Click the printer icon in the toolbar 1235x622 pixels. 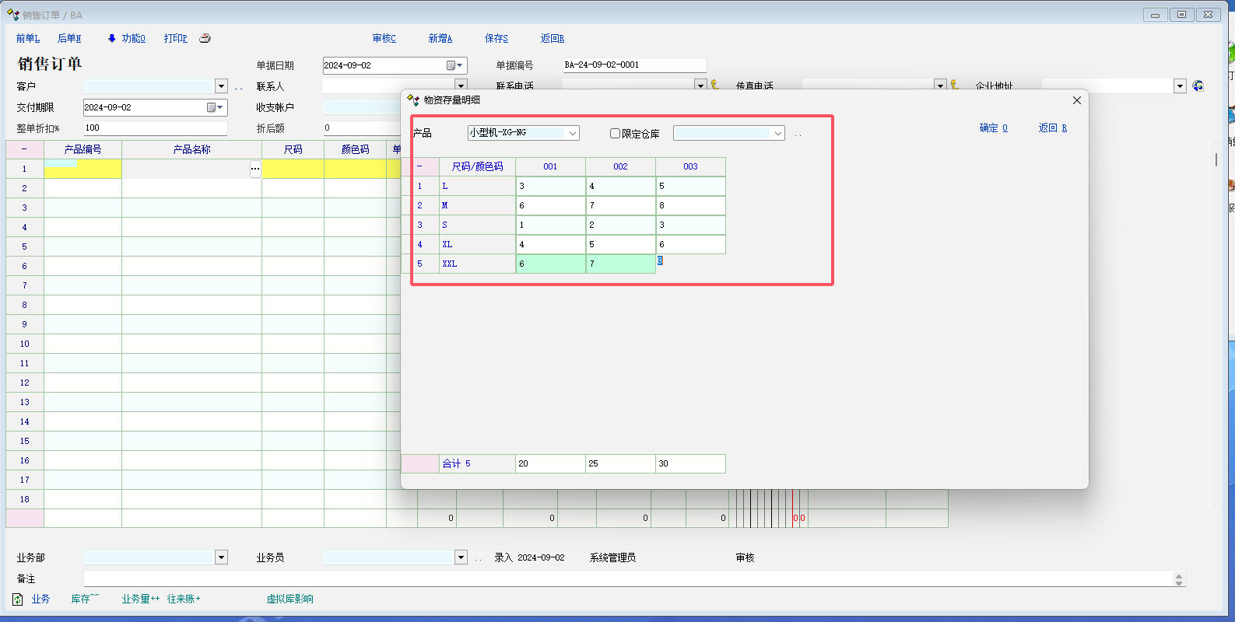[x=205, y=38]
